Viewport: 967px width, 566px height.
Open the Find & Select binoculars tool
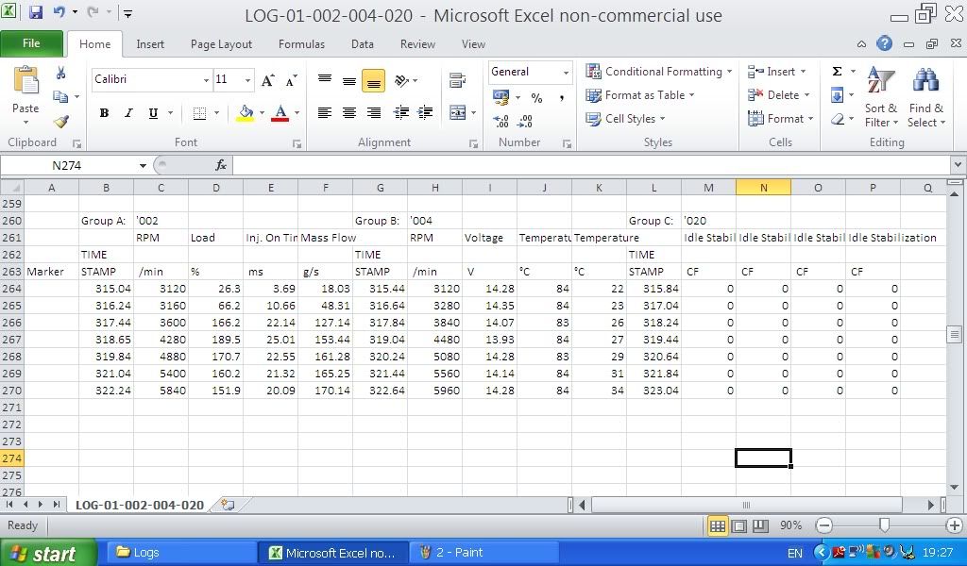[925, 99]
